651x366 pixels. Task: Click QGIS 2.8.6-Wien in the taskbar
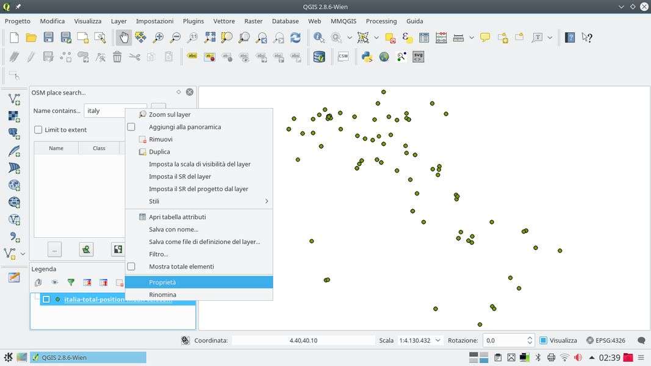point(88,357)
